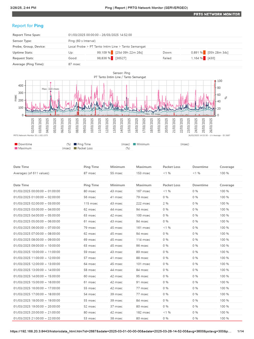Click the '2 %' packet loss value
Image resolution: width=254 pixels, height=339 pixels.
point(165,204)
